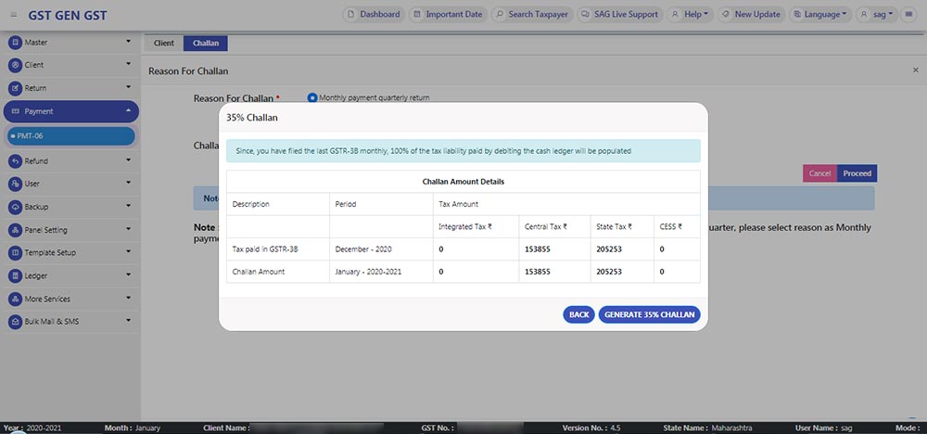This screenshot has width=927, height=434.
Task: Close the Reason For Challan panel
Action: [915, 70]
